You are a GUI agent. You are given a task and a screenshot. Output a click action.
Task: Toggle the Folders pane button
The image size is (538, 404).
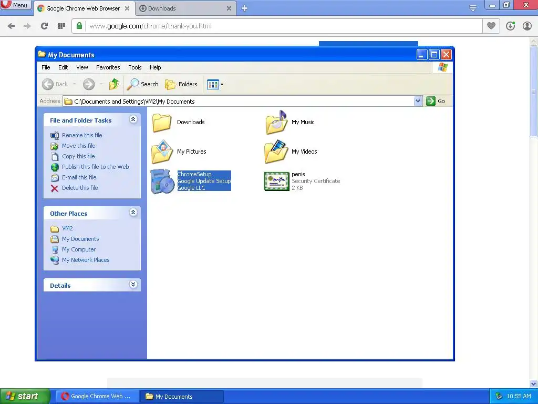[x=181, y=84]
